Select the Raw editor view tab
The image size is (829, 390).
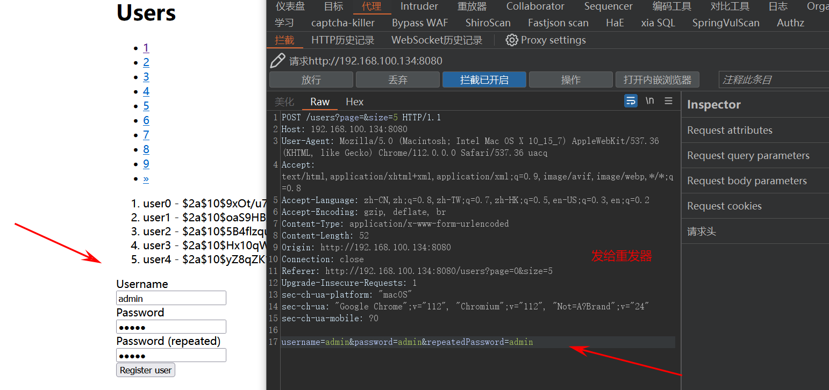(x=320, y=102)
